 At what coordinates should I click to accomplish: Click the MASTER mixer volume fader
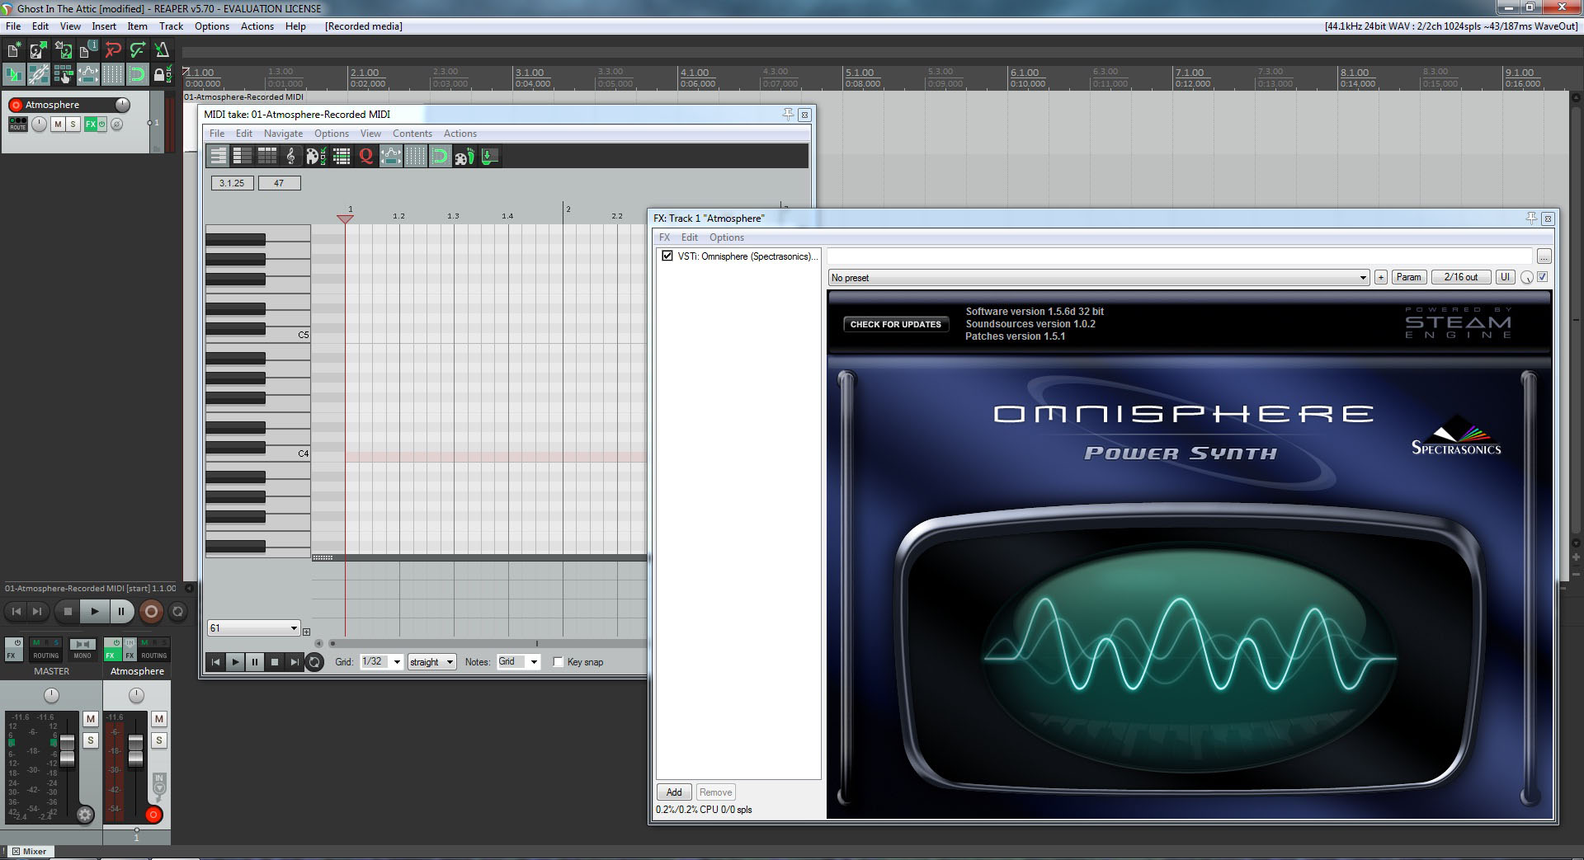pyautogui.click(x=67, y=750)
